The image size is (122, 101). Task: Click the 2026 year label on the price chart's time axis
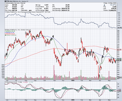click(73, 80)
